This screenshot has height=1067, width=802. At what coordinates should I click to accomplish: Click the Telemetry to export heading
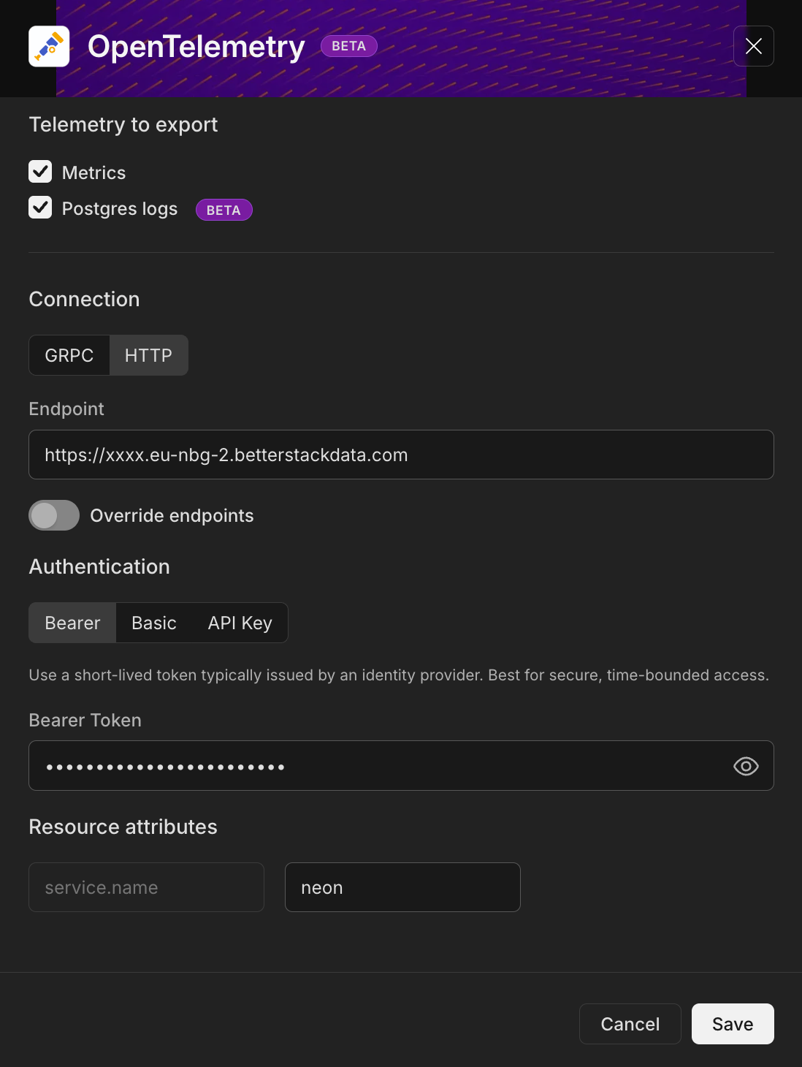pos(123,124)
